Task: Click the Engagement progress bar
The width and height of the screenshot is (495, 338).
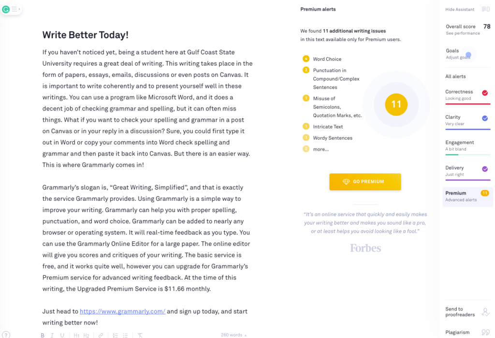Action: (467, 155)
